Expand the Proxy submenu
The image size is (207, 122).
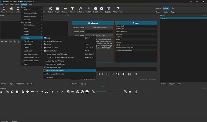click(x=32, y=28)
